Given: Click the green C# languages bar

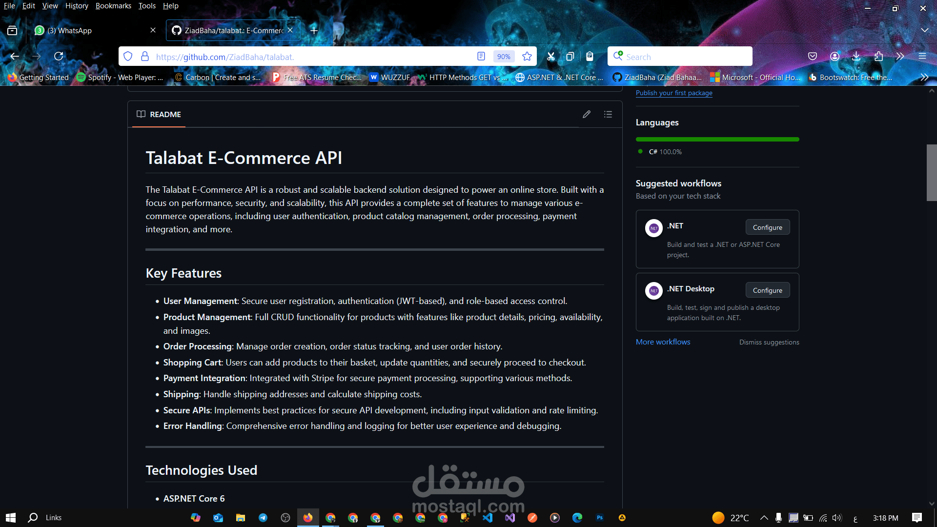Looking at the screenshot, I should coord(717,140).
